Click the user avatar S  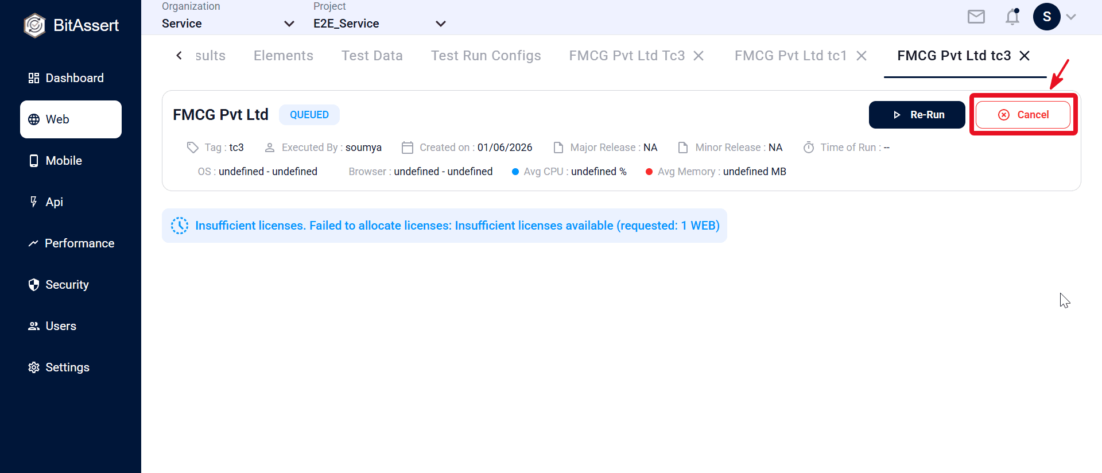coord(1047,17)
